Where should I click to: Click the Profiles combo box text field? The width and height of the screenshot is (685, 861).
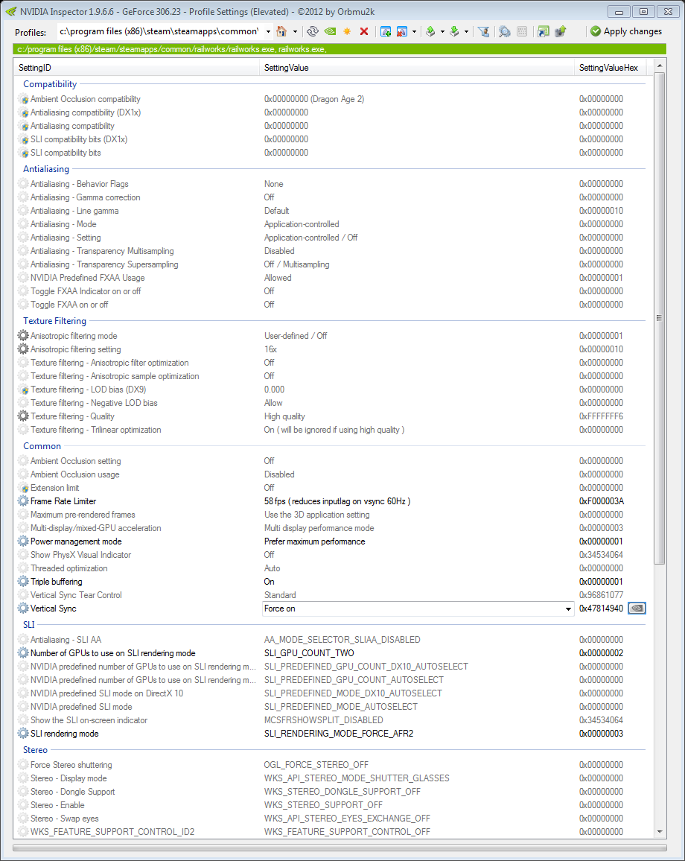[160, 31]
